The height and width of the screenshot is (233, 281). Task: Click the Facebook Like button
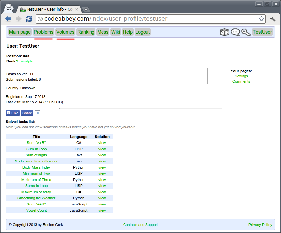[x=13, y=113]
